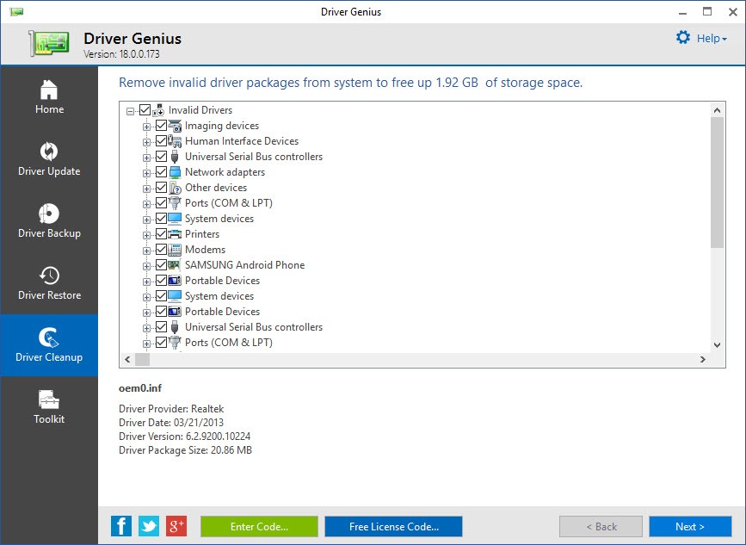Viewport: 746px width, 545px height.
Task: Expand the Printers node
Action: 146,235
